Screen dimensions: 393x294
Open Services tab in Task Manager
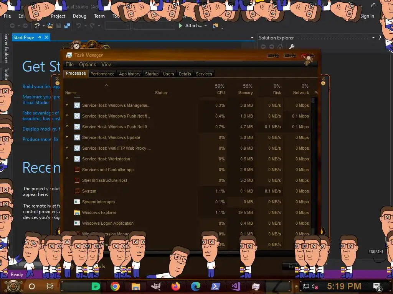[204, 74]
